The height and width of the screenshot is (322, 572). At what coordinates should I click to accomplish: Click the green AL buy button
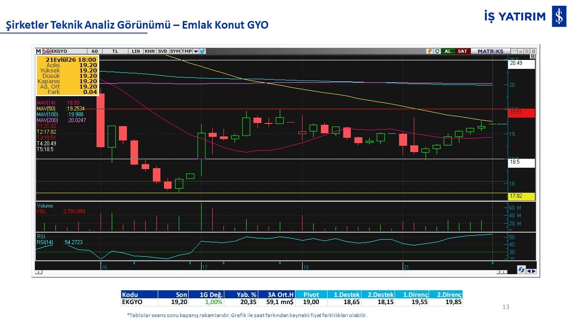point(448,51)
